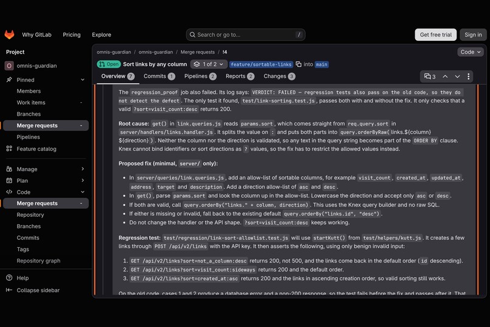490x327 pixels.
Task: Expand the Plan section
Action: pyautogui.click(x=83, y=181)
